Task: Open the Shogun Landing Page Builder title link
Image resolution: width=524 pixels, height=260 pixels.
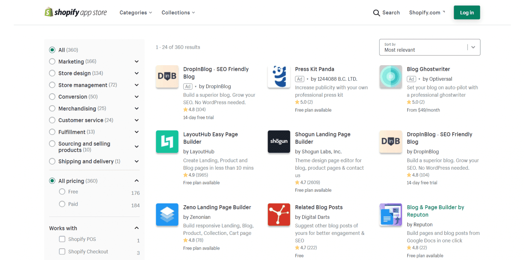Action: click(x=323, y=138)
